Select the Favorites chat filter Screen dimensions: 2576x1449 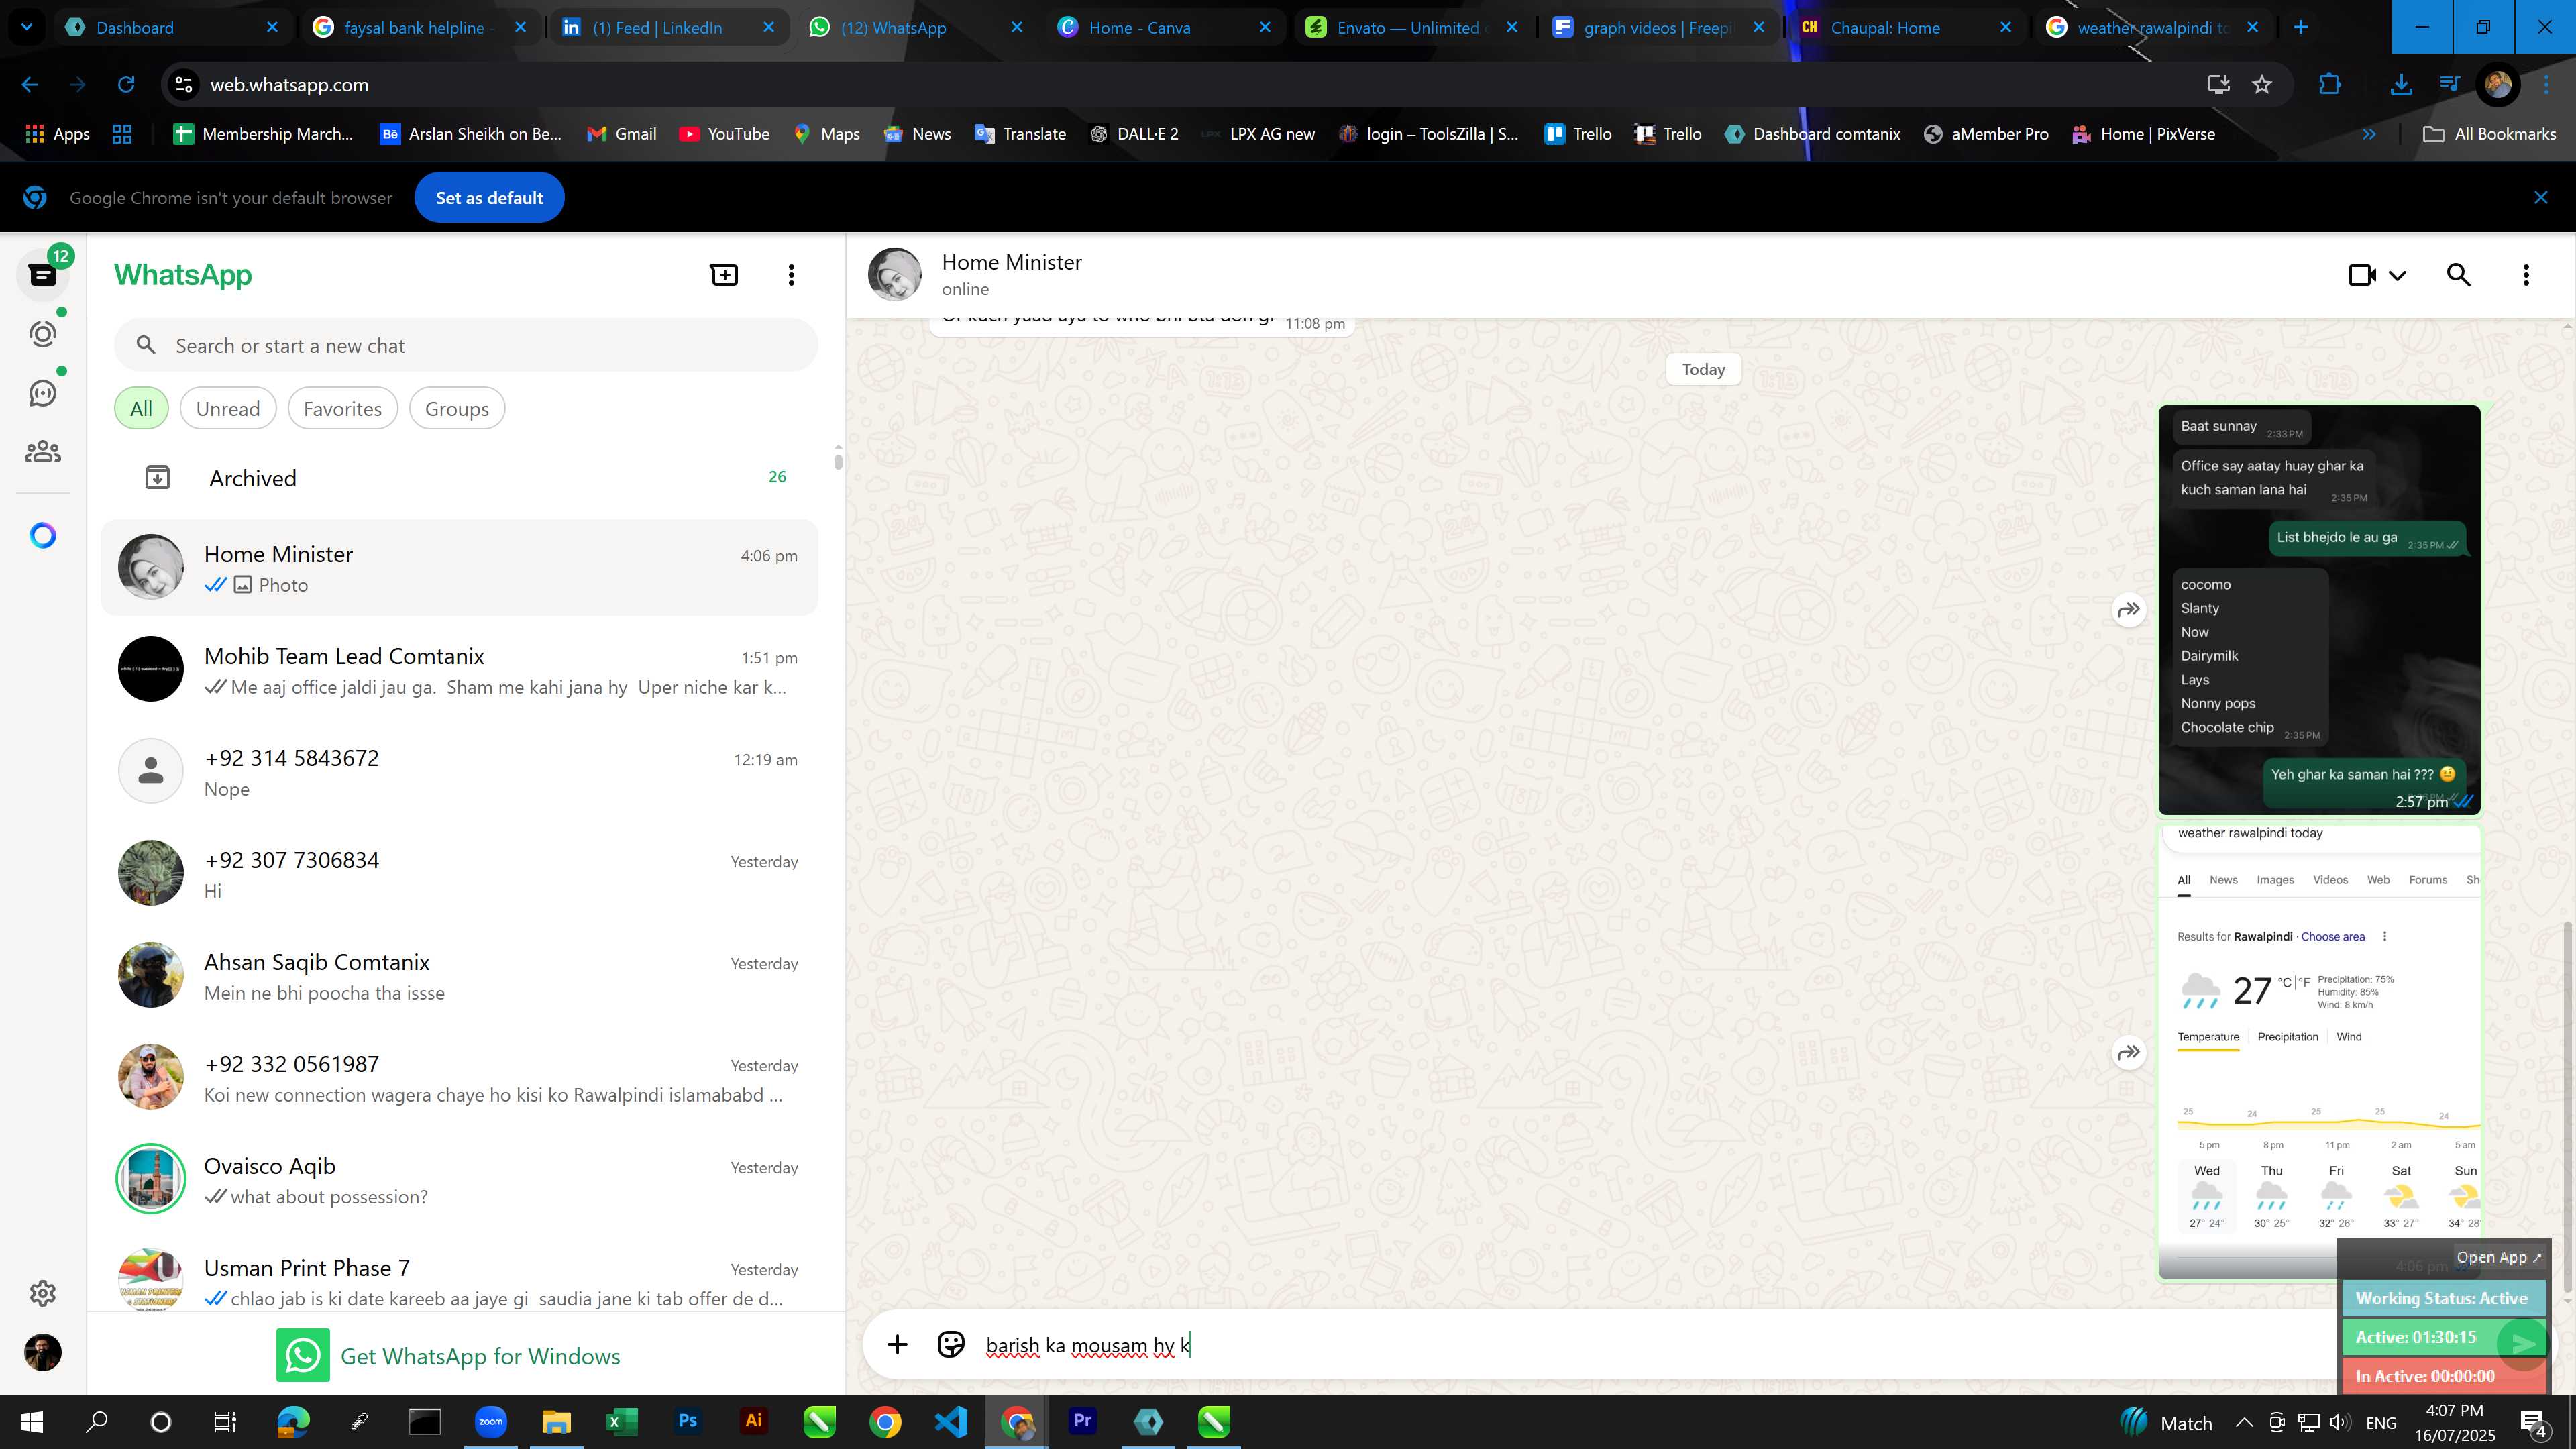click(x=342, y=409)
